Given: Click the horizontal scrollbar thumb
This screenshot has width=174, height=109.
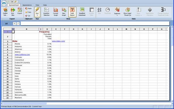Looking at the screenshot, I should pos(25,103).
